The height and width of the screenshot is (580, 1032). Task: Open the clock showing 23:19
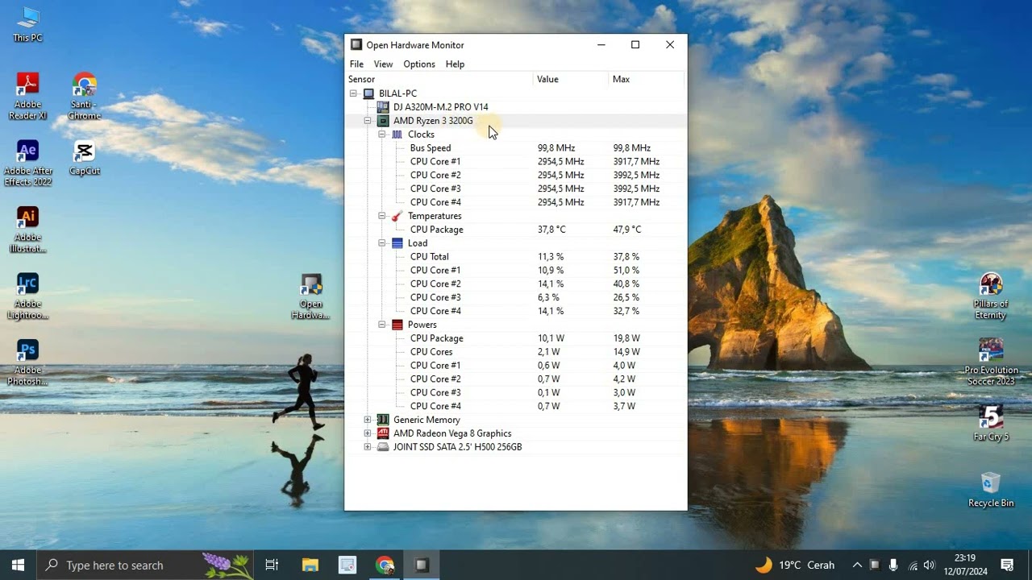pyautogui.click(x=964, y=565)
